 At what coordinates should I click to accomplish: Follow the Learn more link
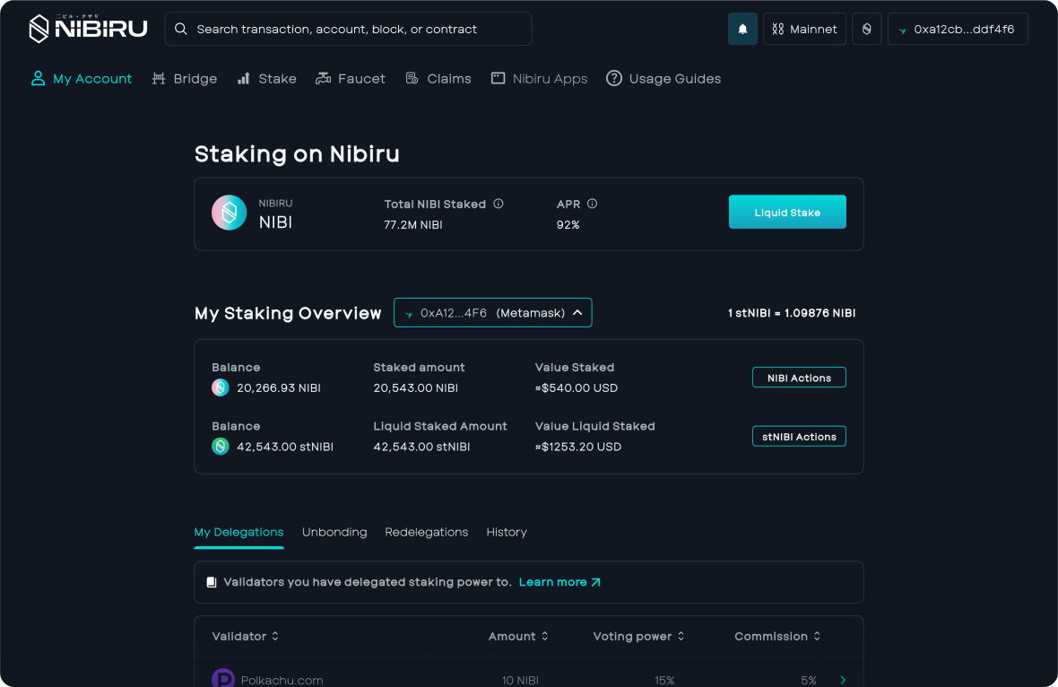click(x=559, y=582)
